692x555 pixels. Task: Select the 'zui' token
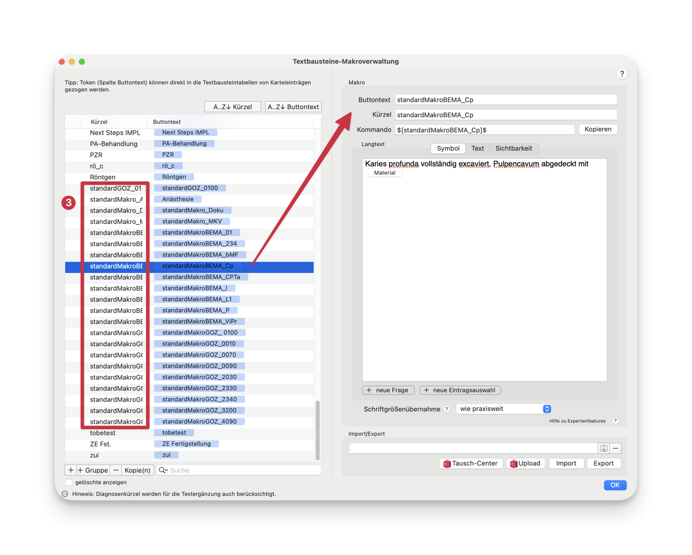point(166,455)
